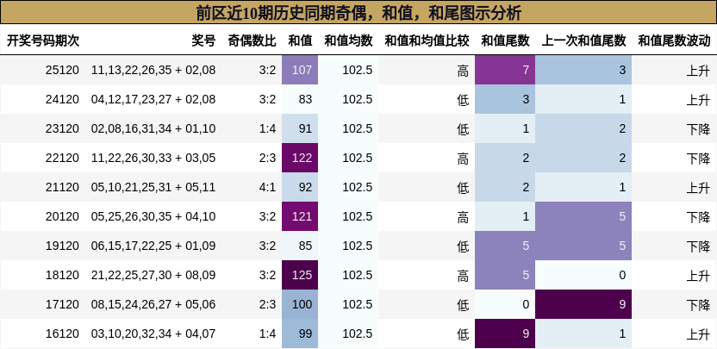The width and height of the screenshot is (717, 349).
Task: Click numbers 03,10,20,32,34 + 04,07
Action: (153, 333)
